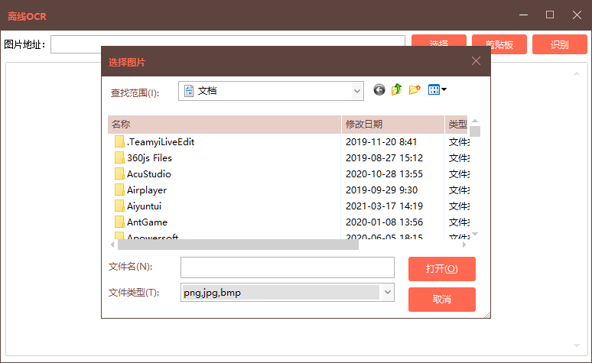This screenshot has width=592, height=363.
Task: Select the .TeamyiLiveEdit folder
Action: coord(155,142)
